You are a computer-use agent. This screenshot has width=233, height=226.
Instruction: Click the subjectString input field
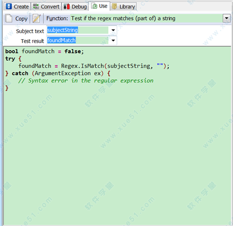(x=78, y=30)
